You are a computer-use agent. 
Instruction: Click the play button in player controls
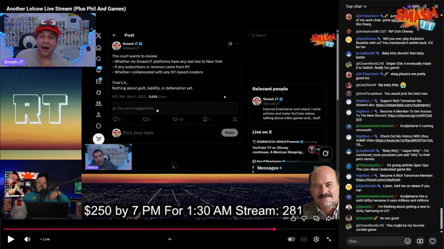pos(11,239)
